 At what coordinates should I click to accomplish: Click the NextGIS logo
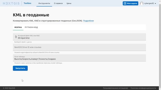click(x=11, y=3)
